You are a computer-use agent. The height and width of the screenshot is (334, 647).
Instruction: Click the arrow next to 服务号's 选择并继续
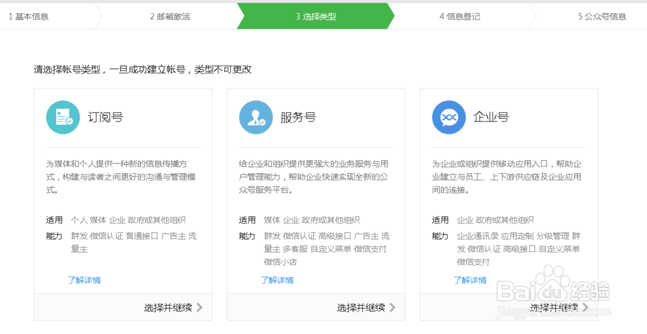click(x=393, y=308)
